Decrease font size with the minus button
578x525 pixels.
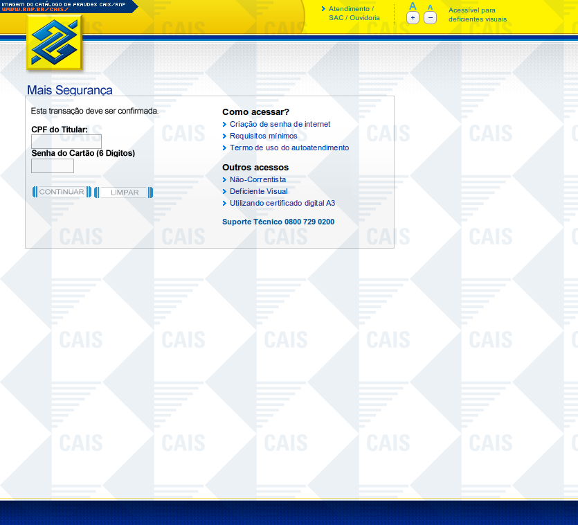coord(430,18)
